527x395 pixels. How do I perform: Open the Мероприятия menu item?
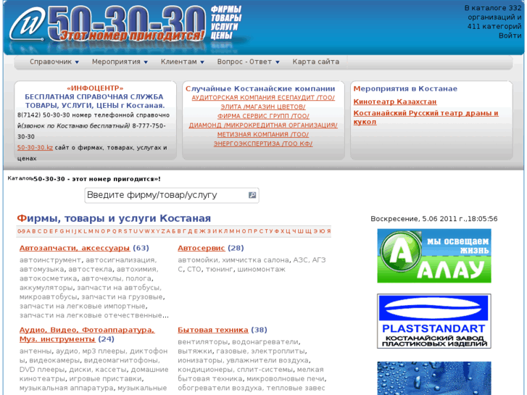[116, 62]
